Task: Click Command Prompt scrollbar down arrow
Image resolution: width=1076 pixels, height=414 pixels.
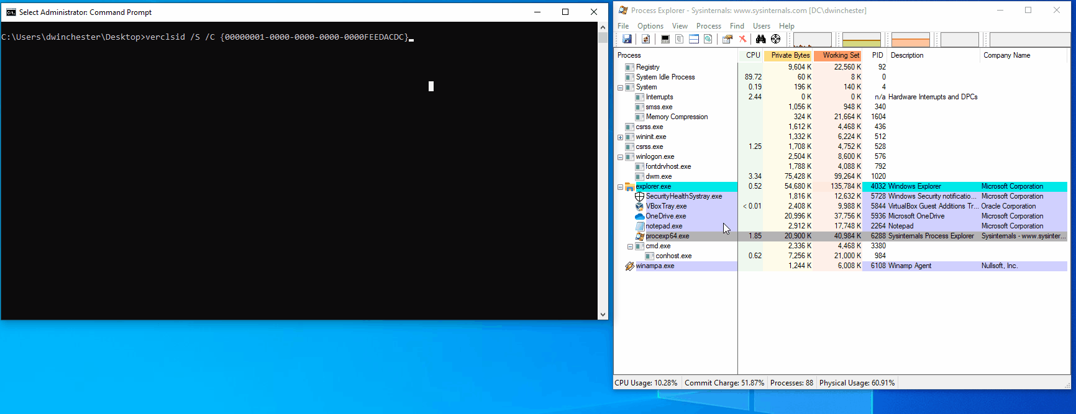Action: pos(603,315)
